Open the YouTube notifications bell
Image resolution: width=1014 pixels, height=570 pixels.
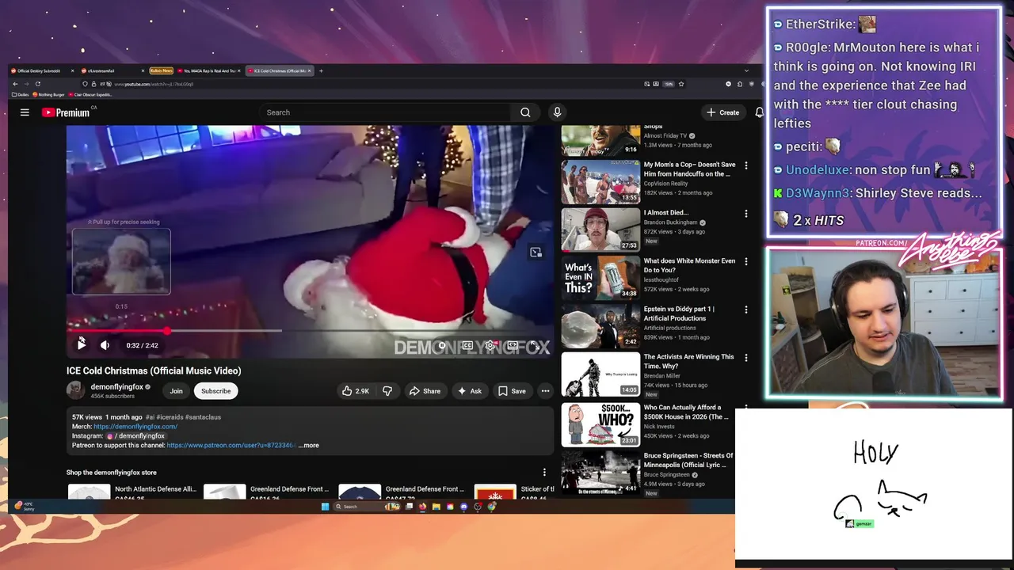point(759,112)
